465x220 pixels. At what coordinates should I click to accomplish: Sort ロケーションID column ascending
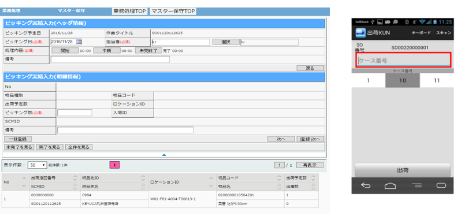[x=211, y=178]
